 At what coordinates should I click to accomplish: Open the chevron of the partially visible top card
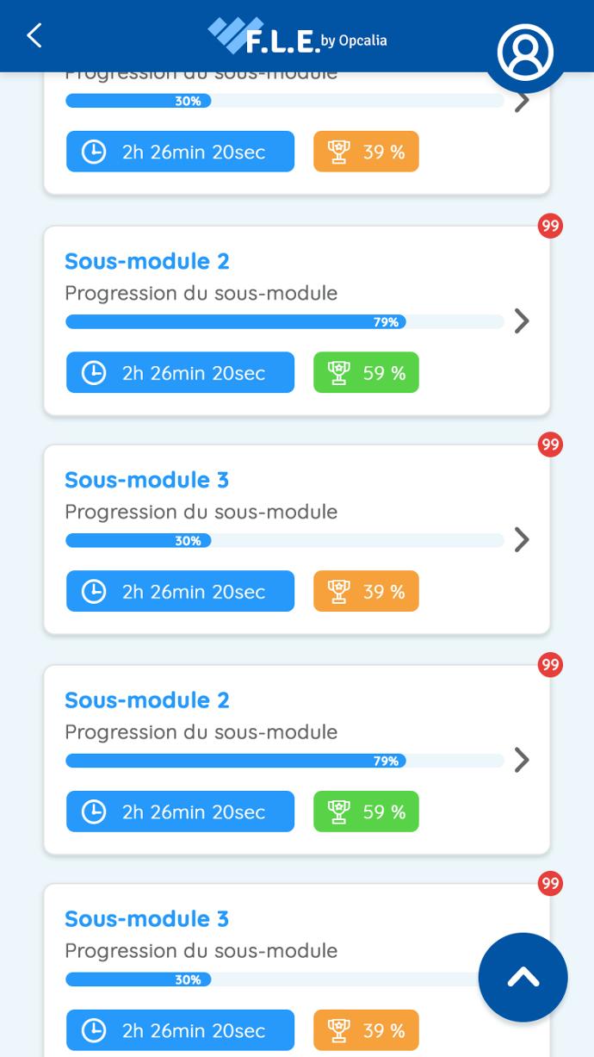pos(522,101)
